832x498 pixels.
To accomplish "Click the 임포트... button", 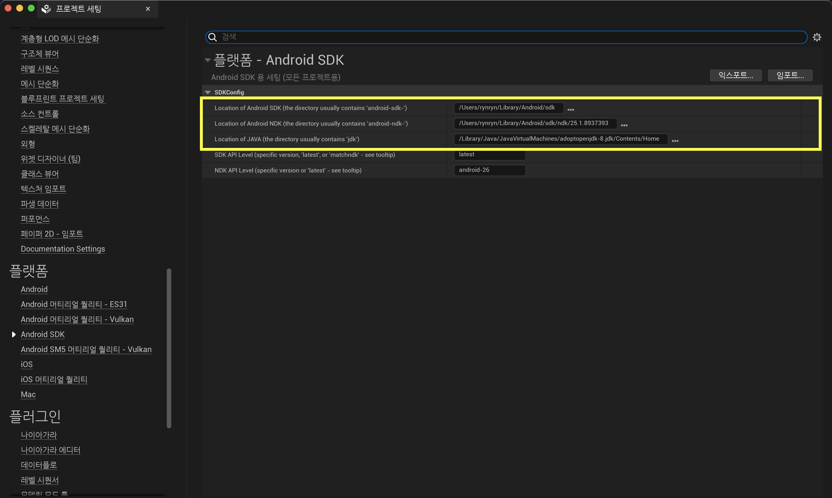I will tap(790, 75).
